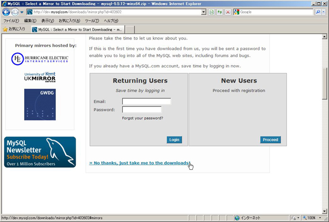Click the Refresh page icon

220,12
